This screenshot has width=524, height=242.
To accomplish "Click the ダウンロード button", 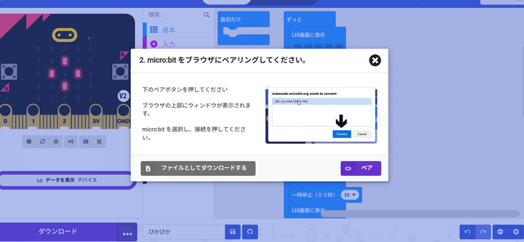I will 58,232.
